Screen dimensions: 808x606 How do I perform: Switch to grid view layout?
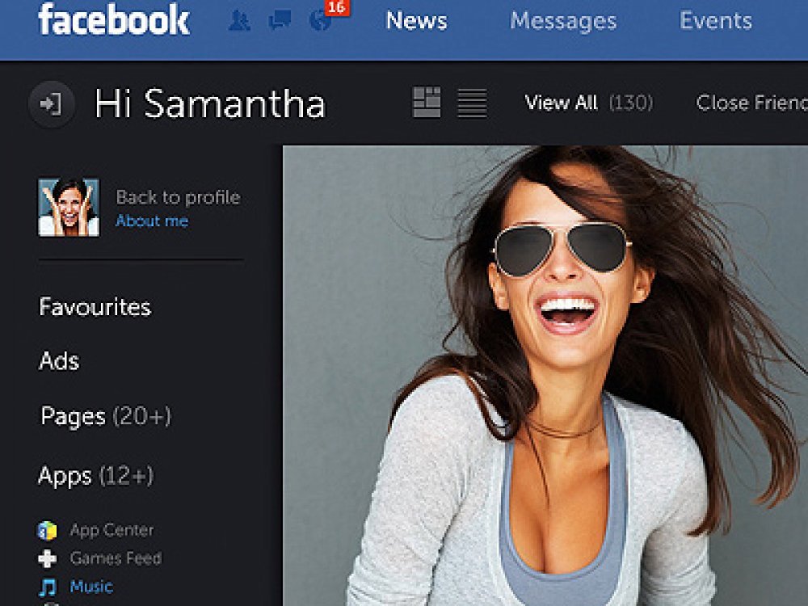[427, 102]
